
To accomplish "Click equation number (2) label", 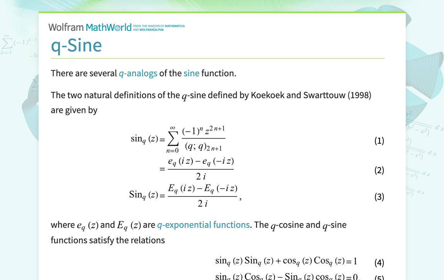I will pos(379,170).
